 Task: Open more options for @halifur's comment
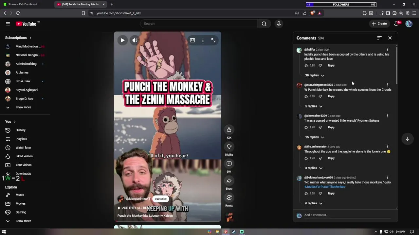(388, 50)
